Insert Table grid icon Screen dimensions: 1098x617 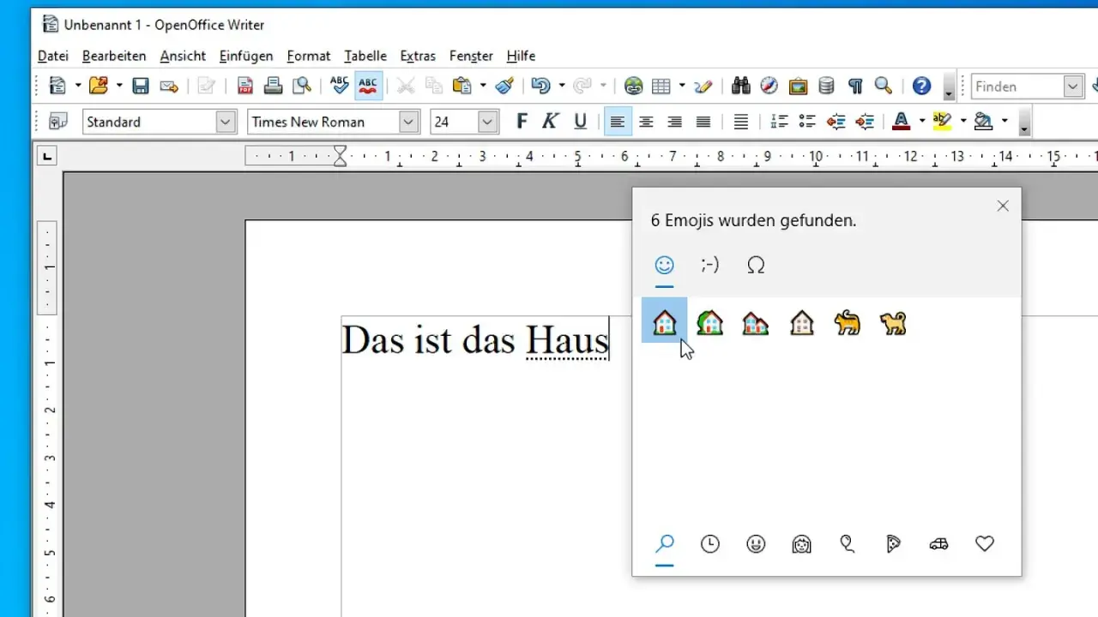(661, 86)
